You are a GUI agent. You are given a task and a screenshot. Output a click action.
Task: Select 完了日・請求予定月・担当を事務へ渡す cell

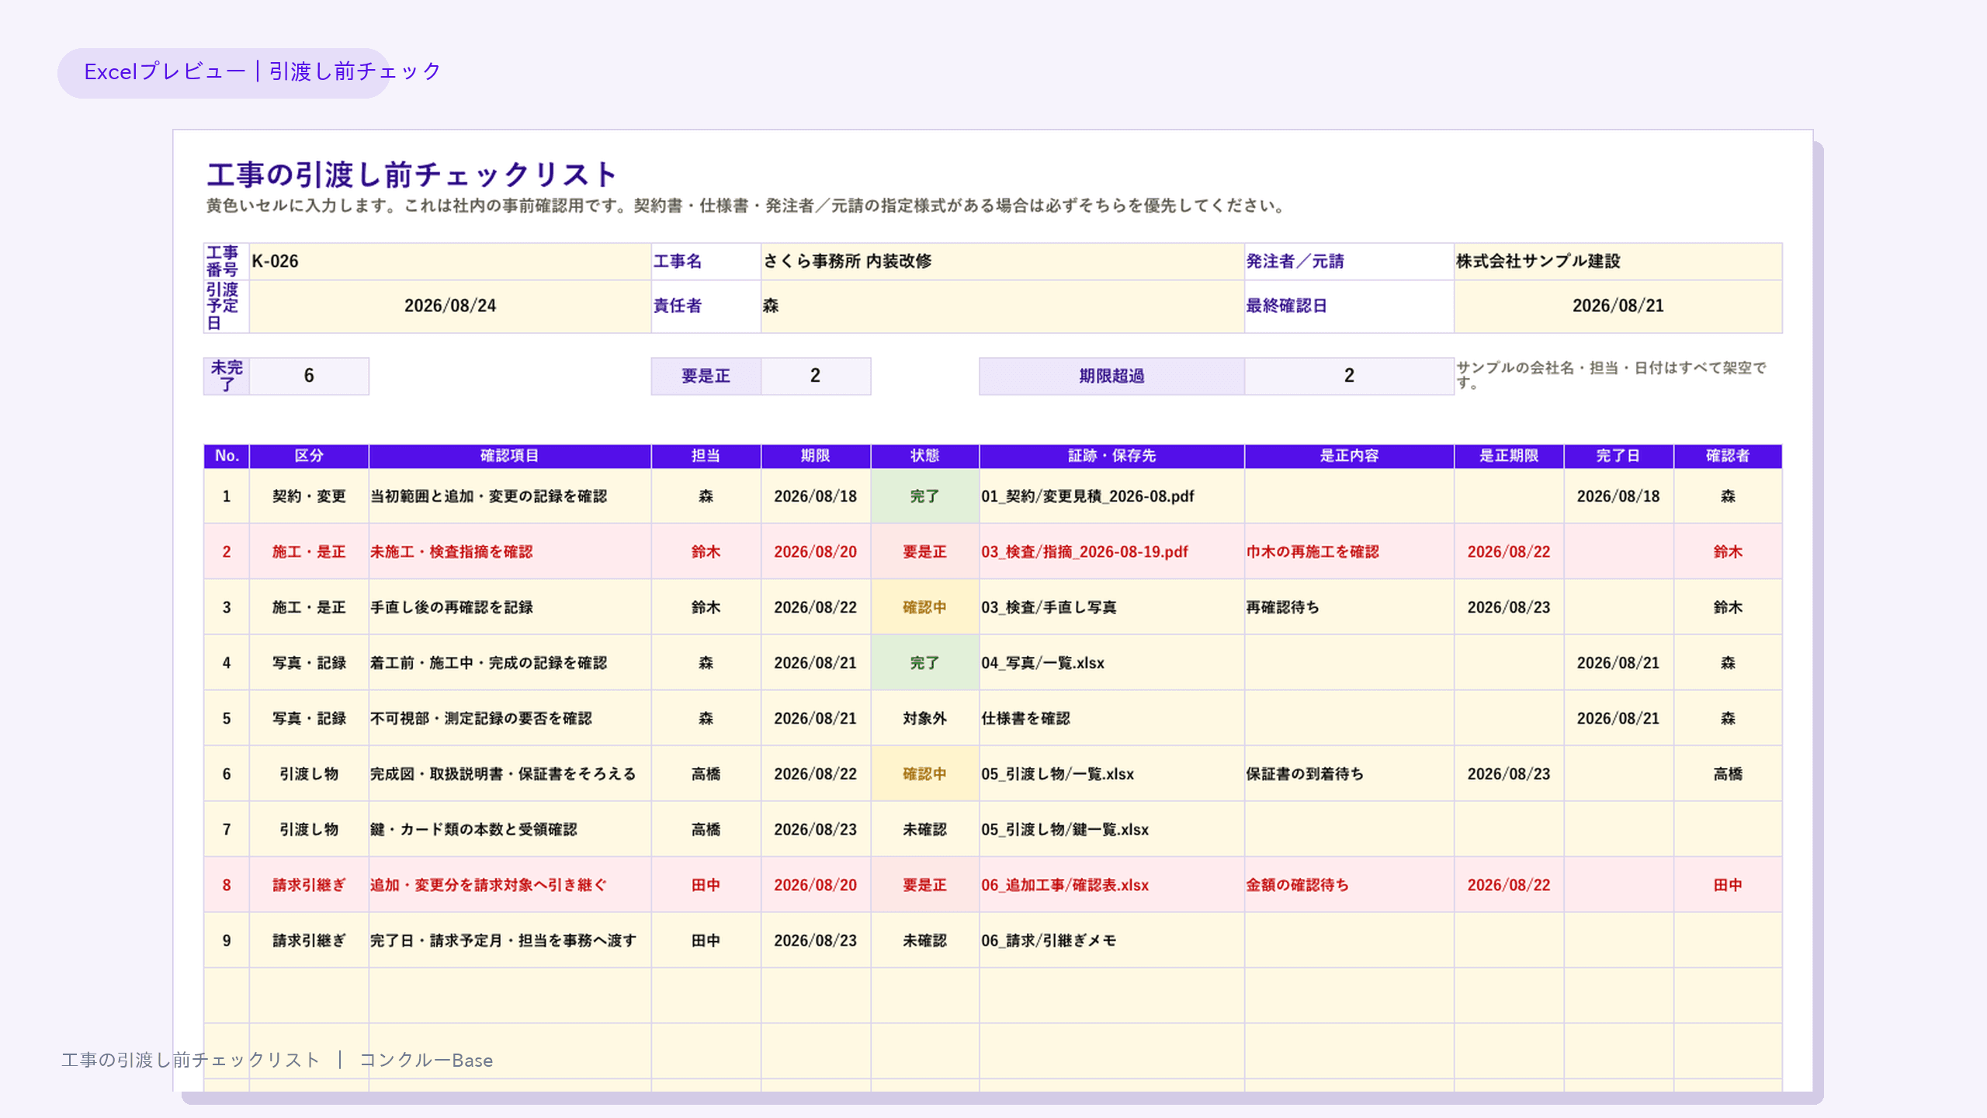509,940
